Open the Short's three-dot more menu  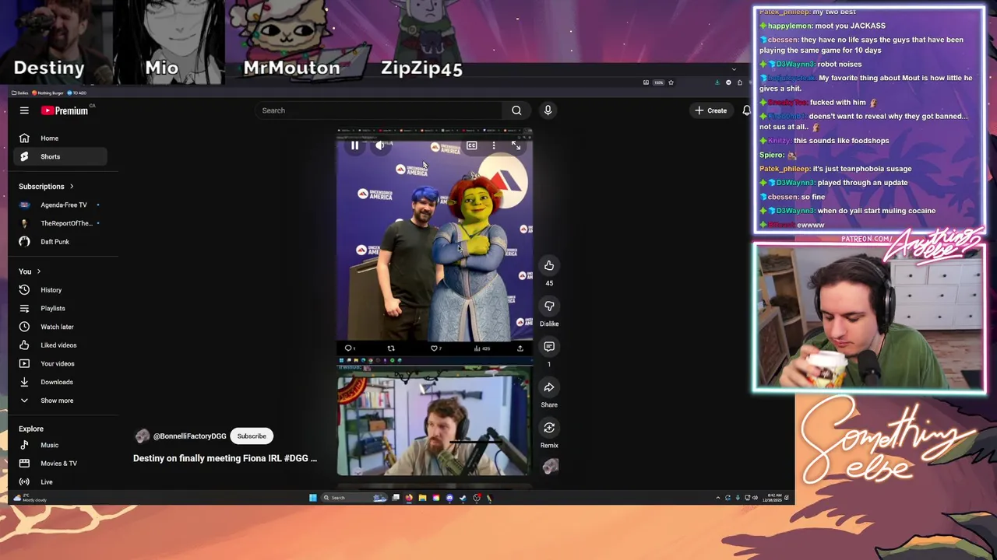(x=494, y=145)
